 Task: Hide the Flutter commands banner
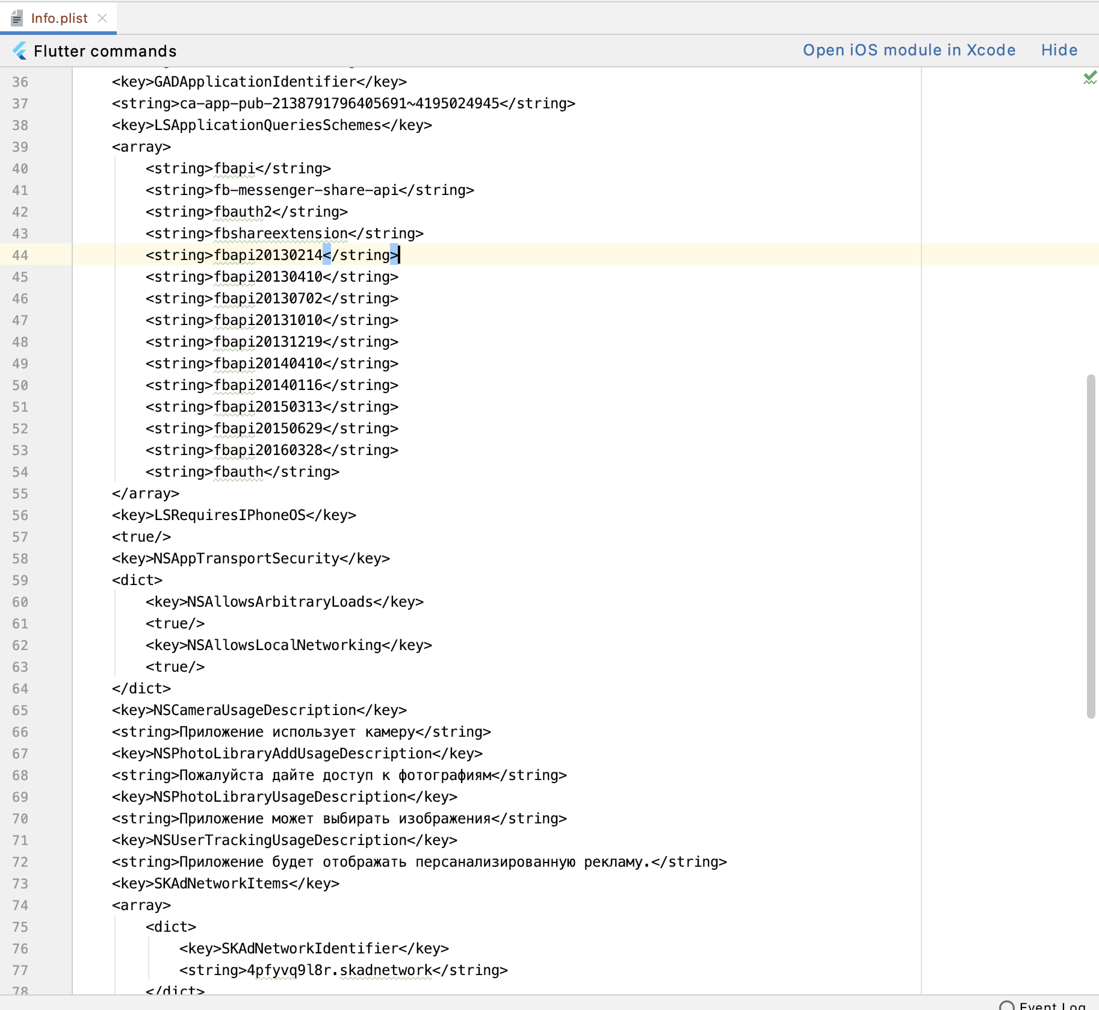(1059, 50)
